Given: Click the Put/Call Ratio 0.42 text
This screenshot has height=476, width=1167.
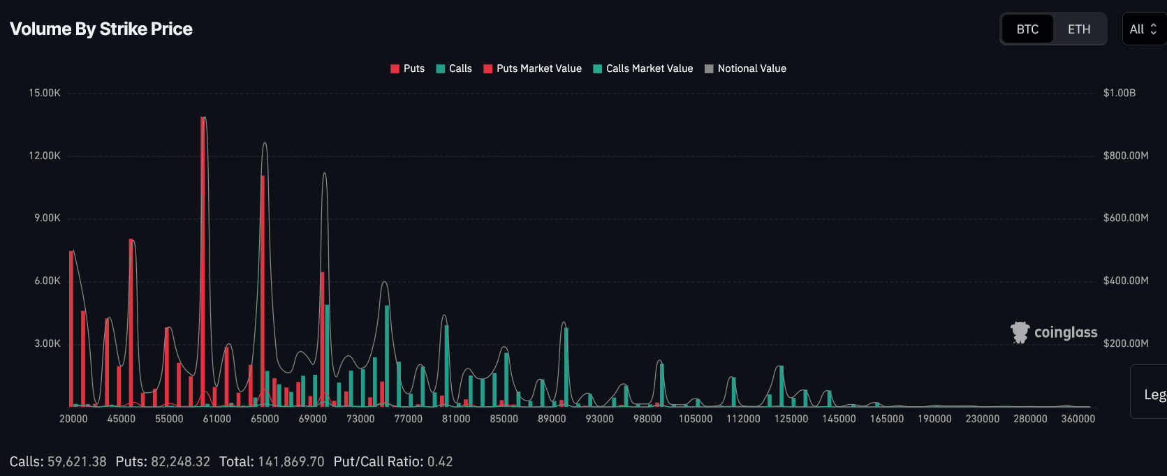Looking at the screenshot, I should click(393, 461).
